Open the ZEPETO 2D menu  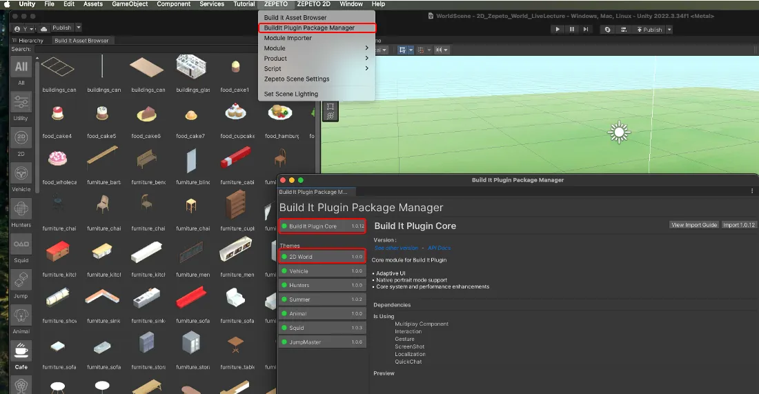pyautogui.click(x=314, y=4)
